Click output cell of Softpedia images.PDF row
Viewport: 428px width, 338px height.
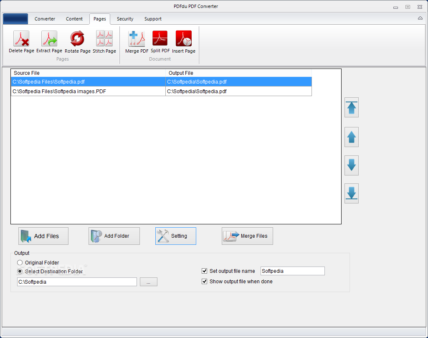pos(238,91)
